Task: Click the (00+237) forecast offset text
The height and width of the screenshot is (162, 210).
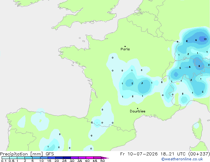Action: coord(199,154)
